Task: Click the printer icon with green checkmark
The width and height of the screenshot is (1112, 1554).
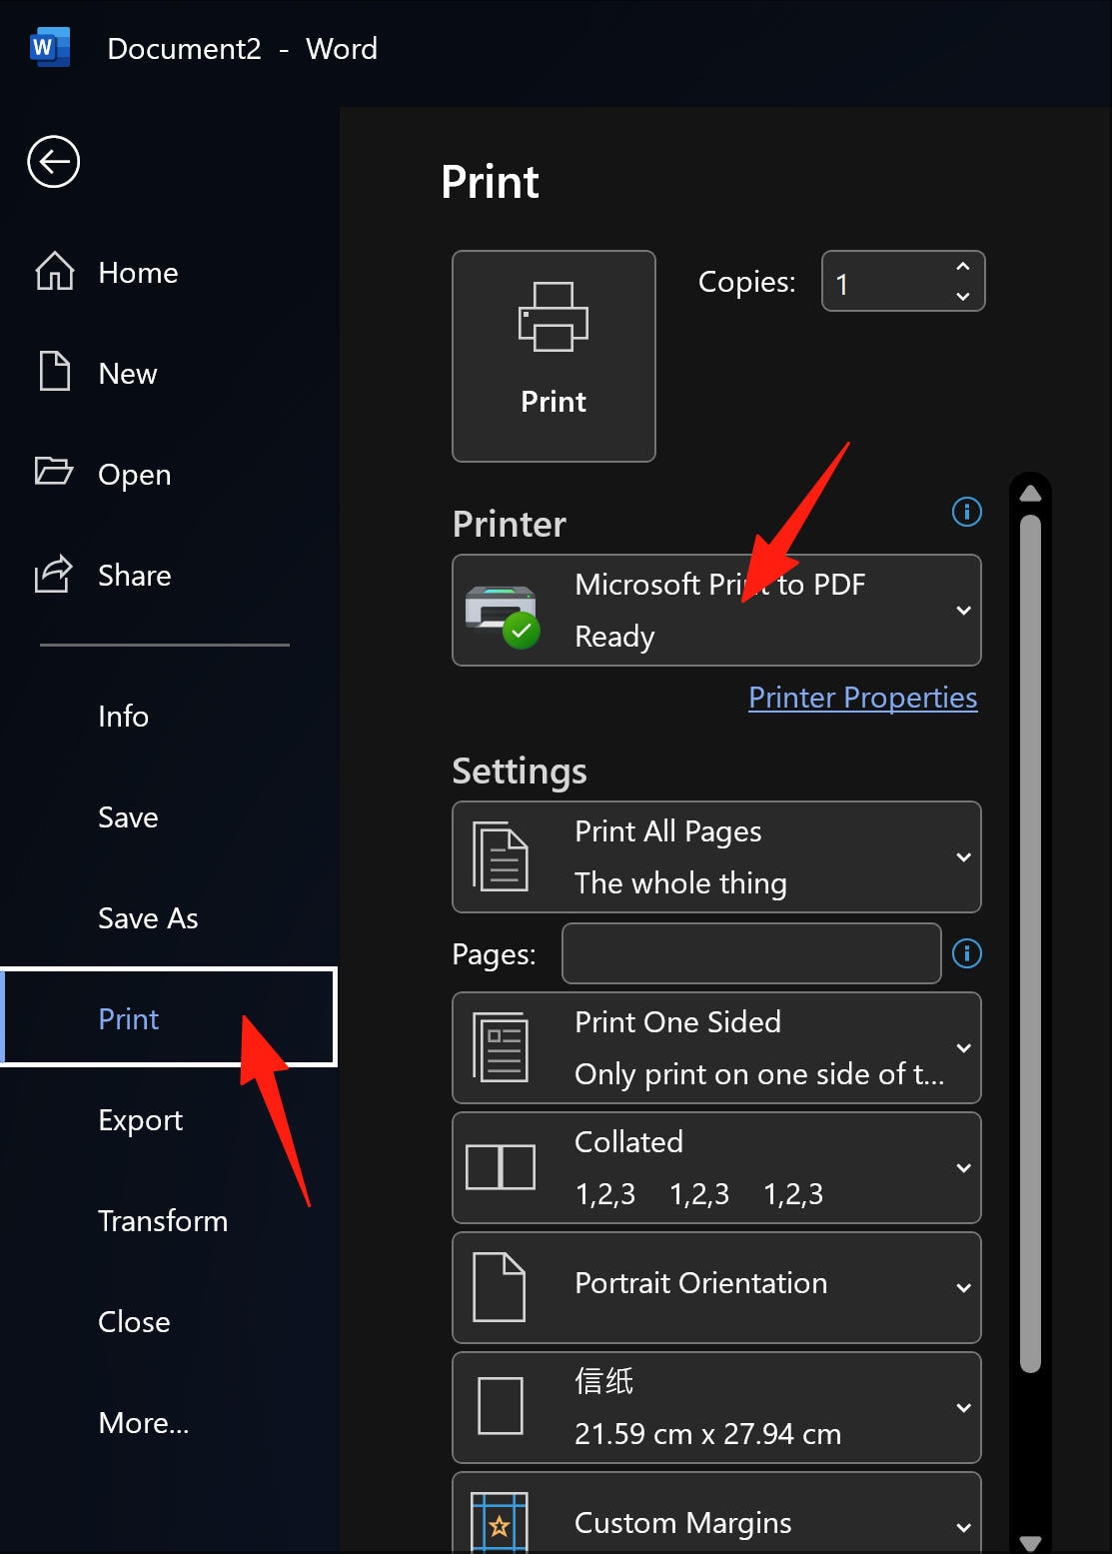Action: [503, 617]
